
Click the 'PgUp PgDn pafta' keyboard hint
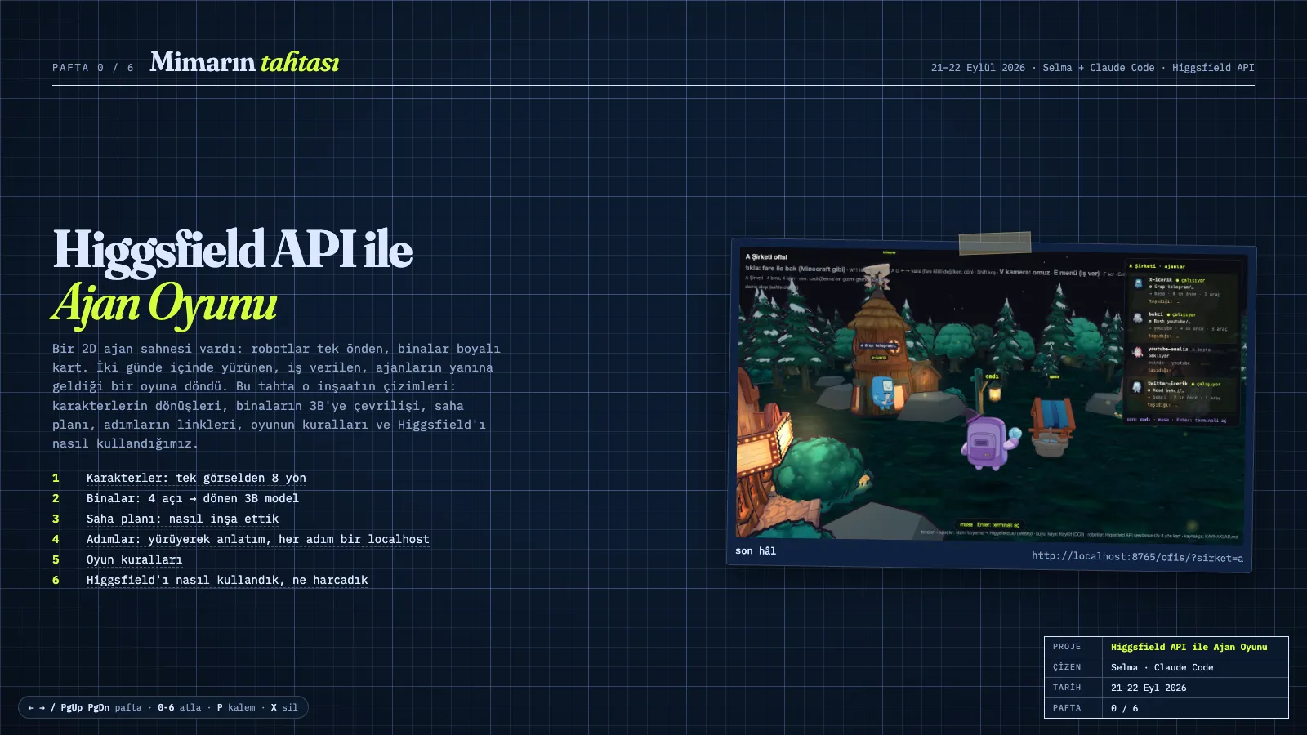(100, 707)
